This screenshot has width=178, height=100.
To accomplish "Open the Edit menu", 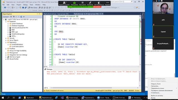I will coord(8,5).
